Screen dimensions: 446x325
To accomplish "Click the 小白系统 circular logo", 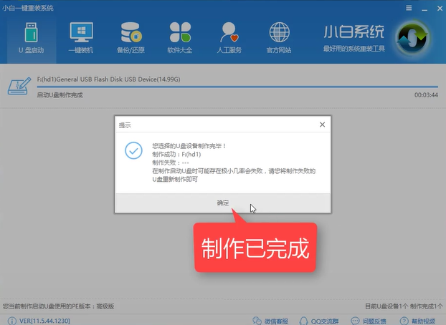I will pyautogui.click(x=412, y=38).
